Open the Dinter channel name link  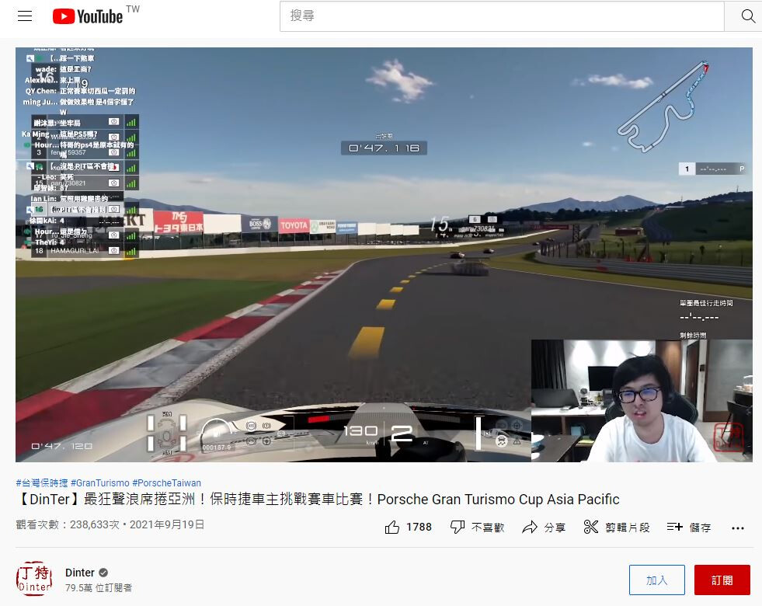80,573
